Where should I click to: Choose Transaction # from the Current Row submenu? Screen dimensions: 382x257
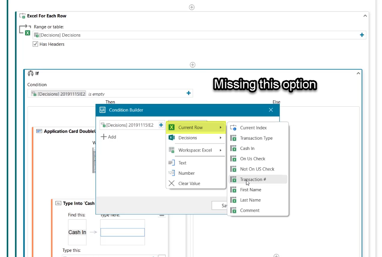pos(258,179)
